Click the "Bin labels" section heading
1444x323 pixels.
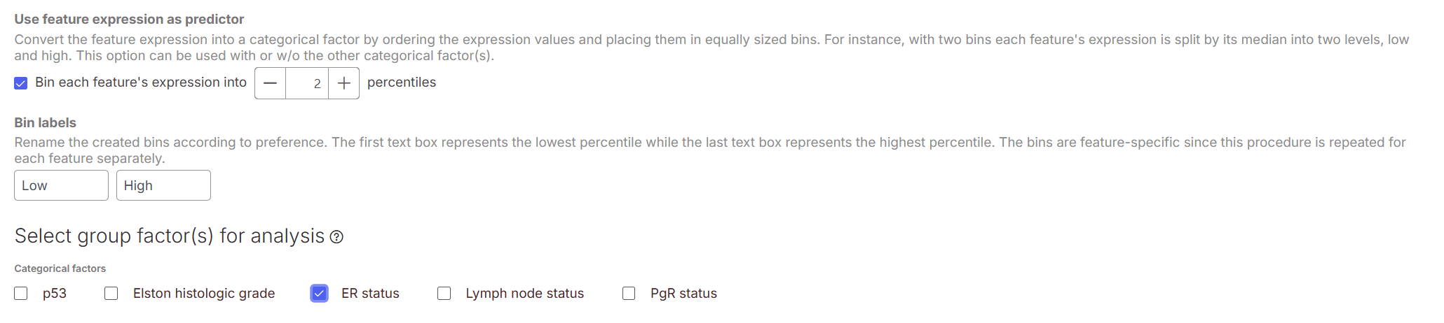45,122
